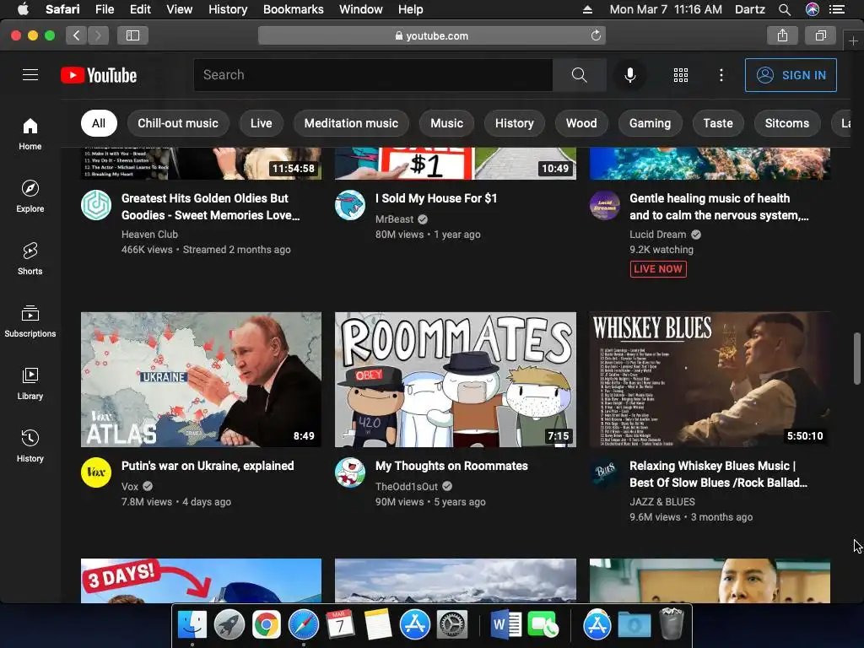Image resolution: width=864 pixels, height=648 pixels.
Task: Play the '3 DAYS!' video thumbnail
Action: pyautogui.click(x=201, y=580)
